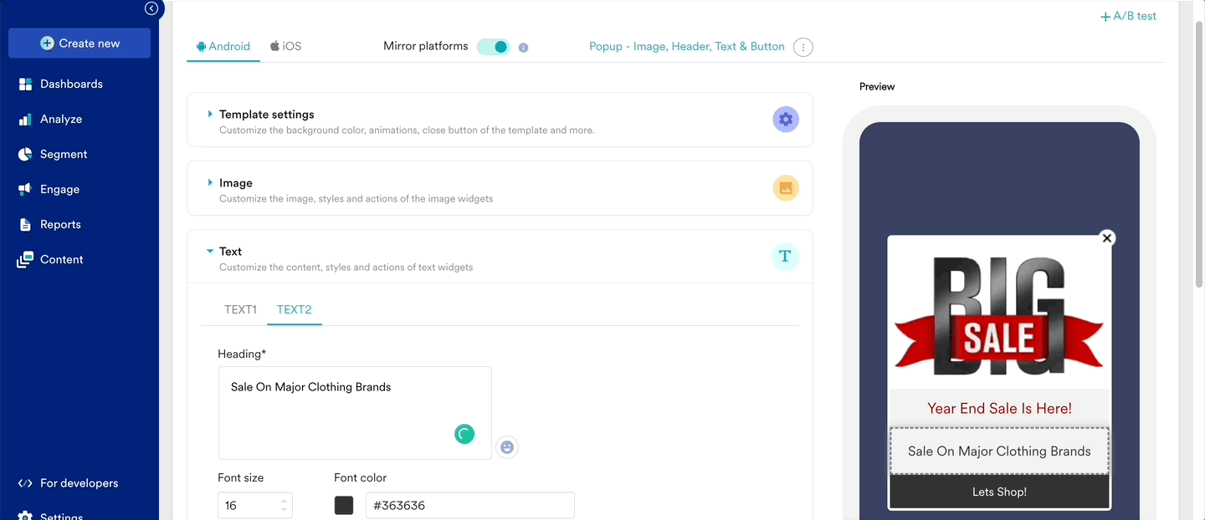Click the Template settings gear icon
This screenshot has width=1205, height=520.
[785, 120]
